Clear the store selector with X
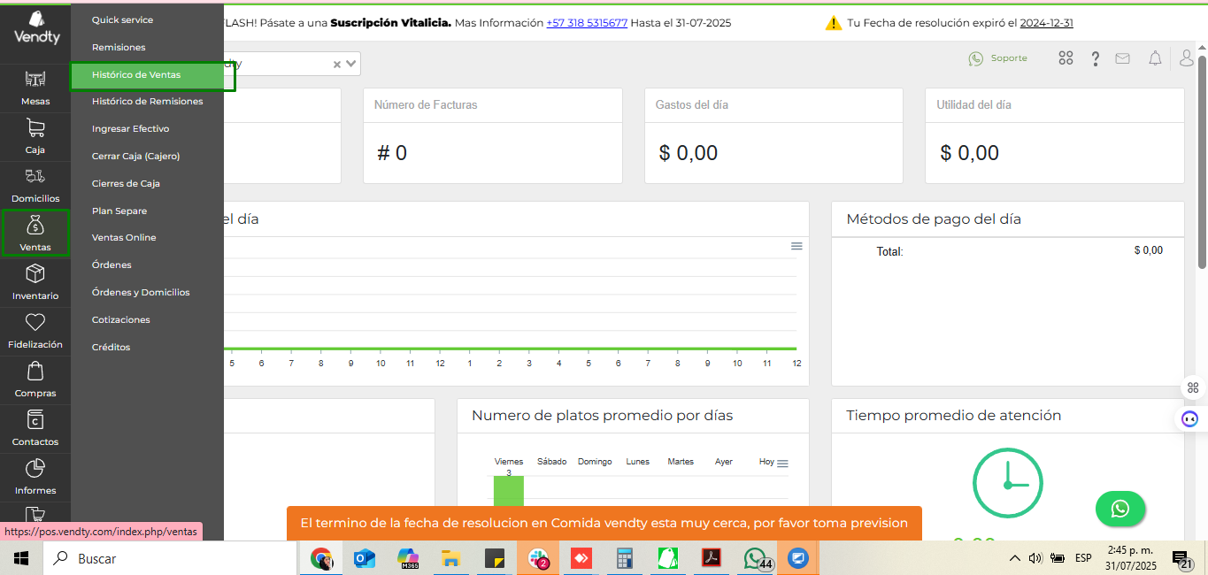This screenshot has width=1208, height=575. (x=336, y=64)
